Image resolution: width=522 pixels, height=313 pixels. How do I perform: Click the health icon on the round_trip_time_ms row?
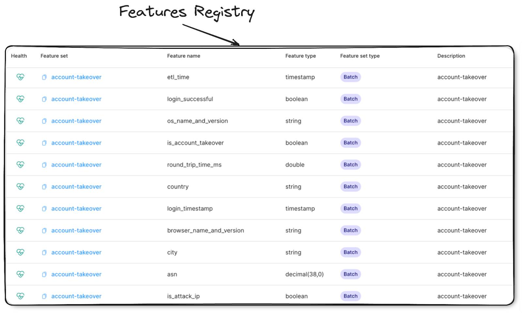click(x=20, y=165)
